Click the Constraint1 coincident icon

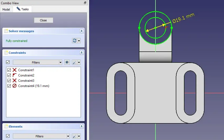pos(14,70)
